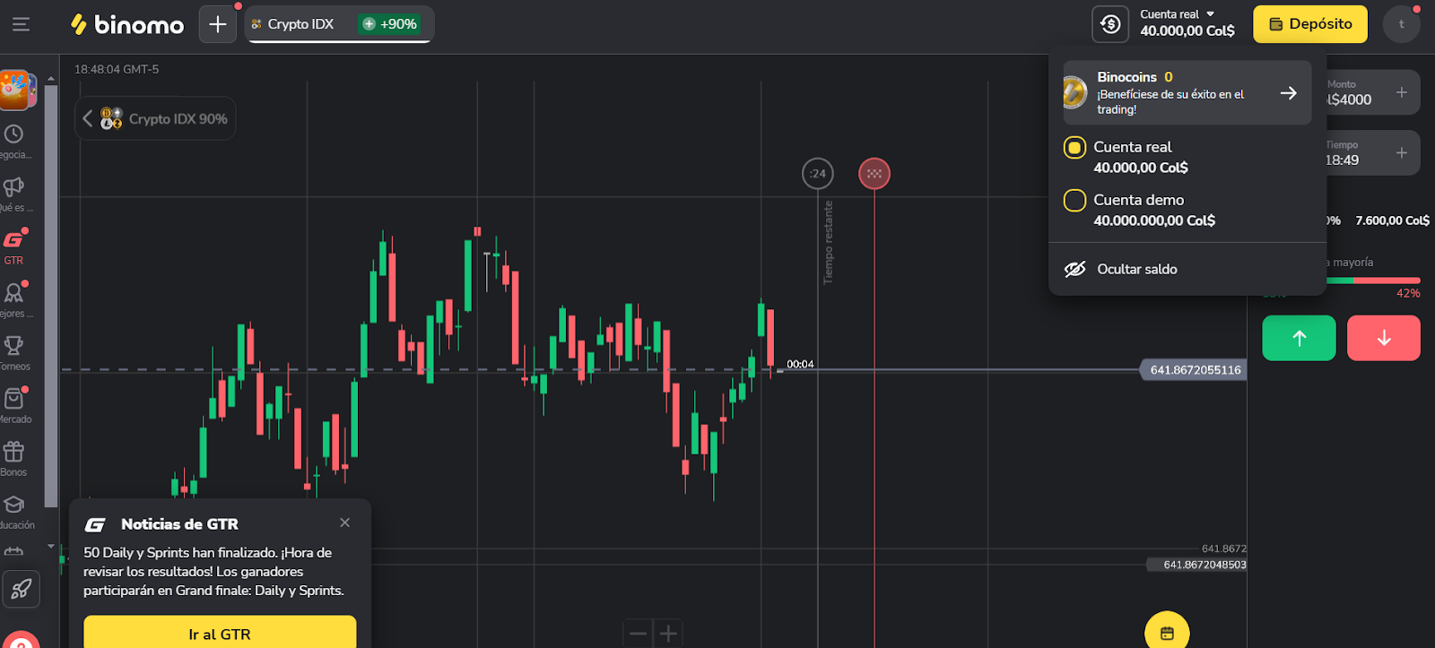Click the yellow calendar icon button
Screen dimensions: 1435x648
(1167, 633)
